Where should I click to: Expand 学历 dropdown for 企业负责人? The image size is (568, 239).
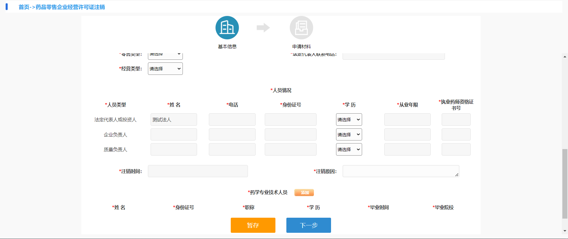coord(349,135)
